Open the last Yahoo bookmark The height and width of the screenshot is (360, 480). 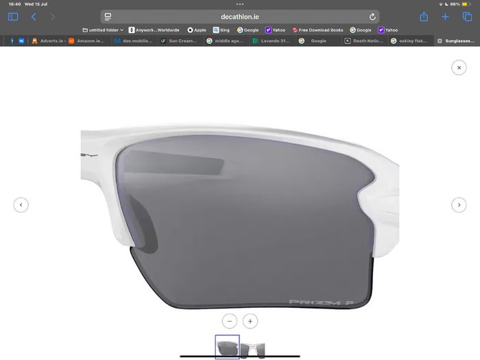click(x=387, y=30)
